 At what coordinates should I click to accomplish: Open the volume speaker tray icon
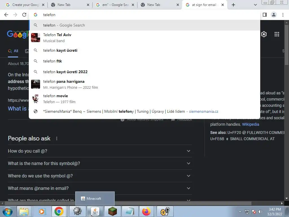(x=260, y=212)
